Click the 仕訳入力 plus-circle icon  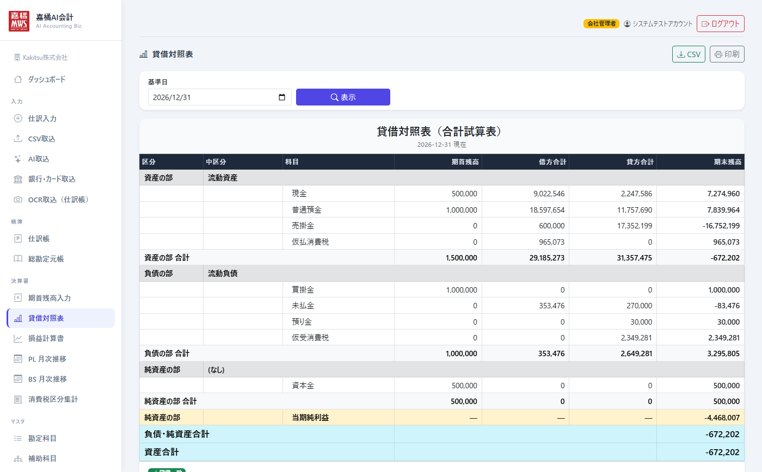click(x=18, y=119)
